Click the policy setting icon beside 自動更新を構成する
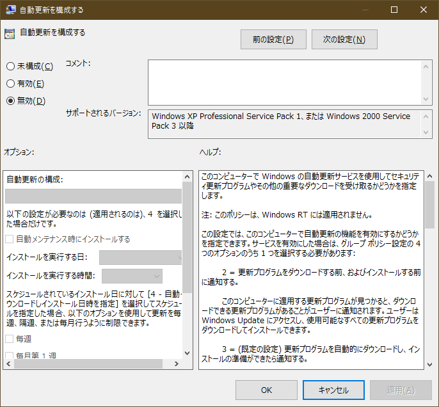Screen dimensions: 439x407 click(x=10, y=33)
